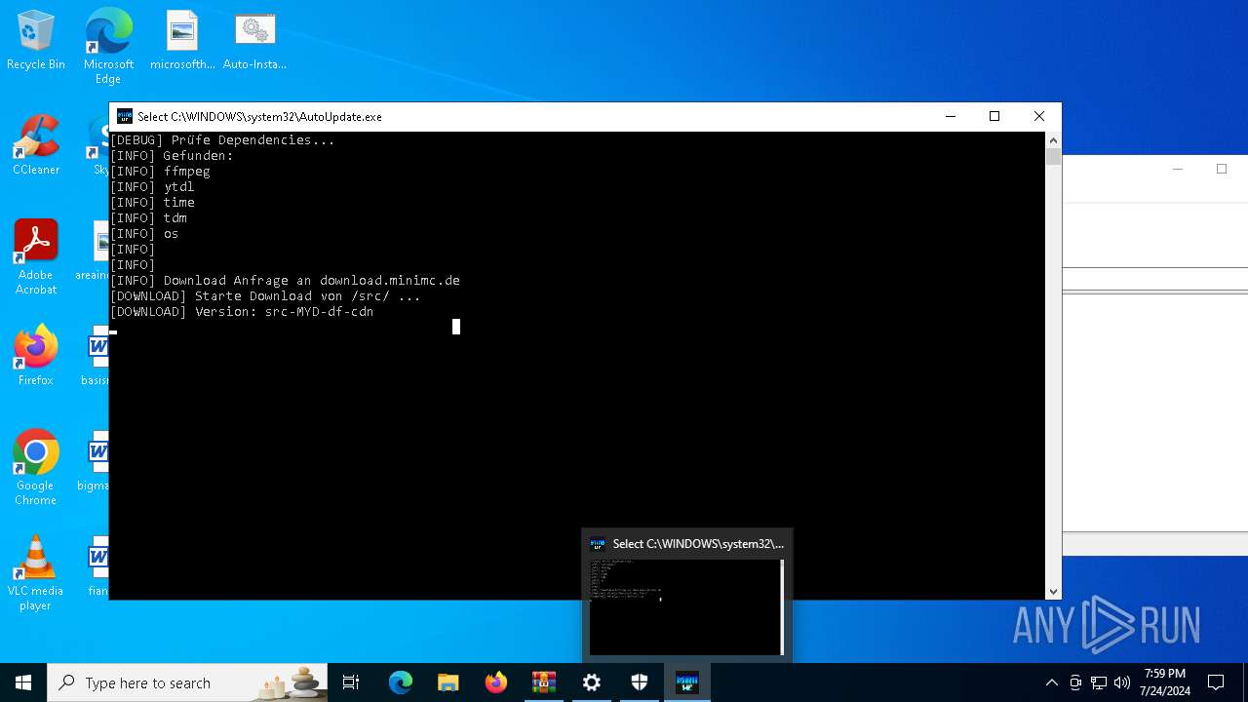Image resolution: width=1248 pixels, height=702 pixels.
Task: Open CCleaner desktop shortcut
Action: pos(36,145)
